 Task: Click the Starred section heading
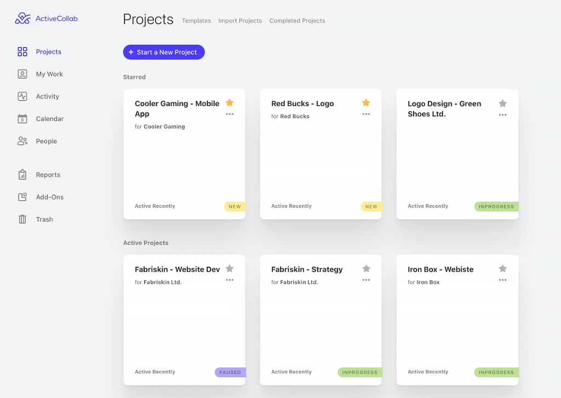point(134,77)
